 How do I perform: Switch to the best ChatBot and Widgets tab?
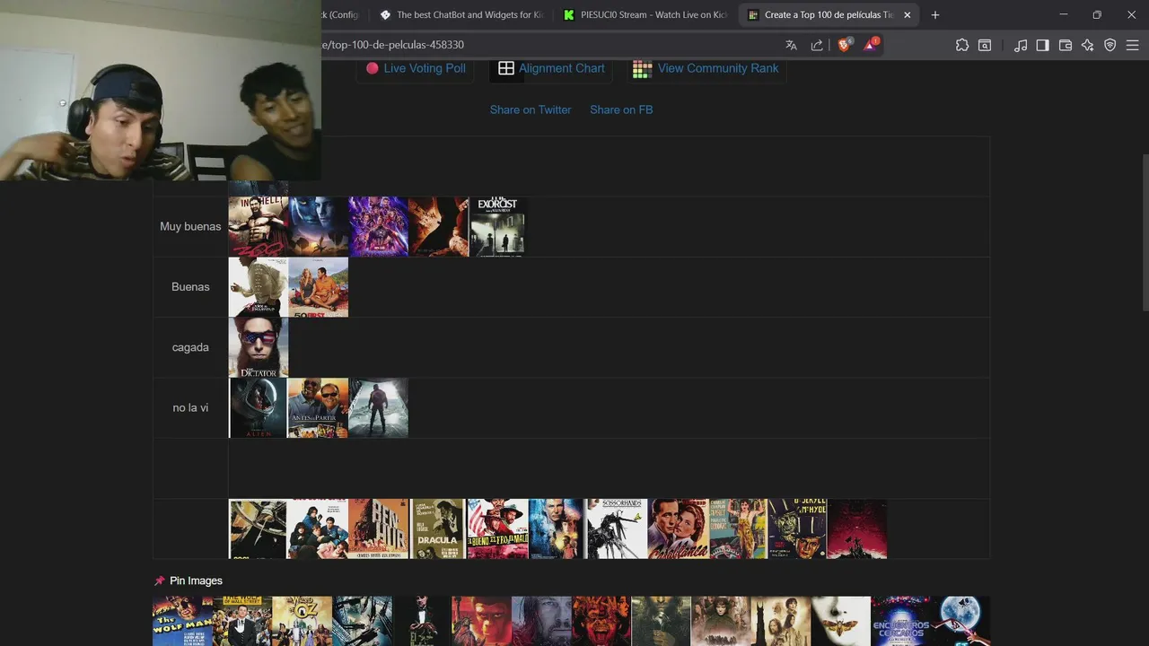pyautogui.click(x=461, y=14)
